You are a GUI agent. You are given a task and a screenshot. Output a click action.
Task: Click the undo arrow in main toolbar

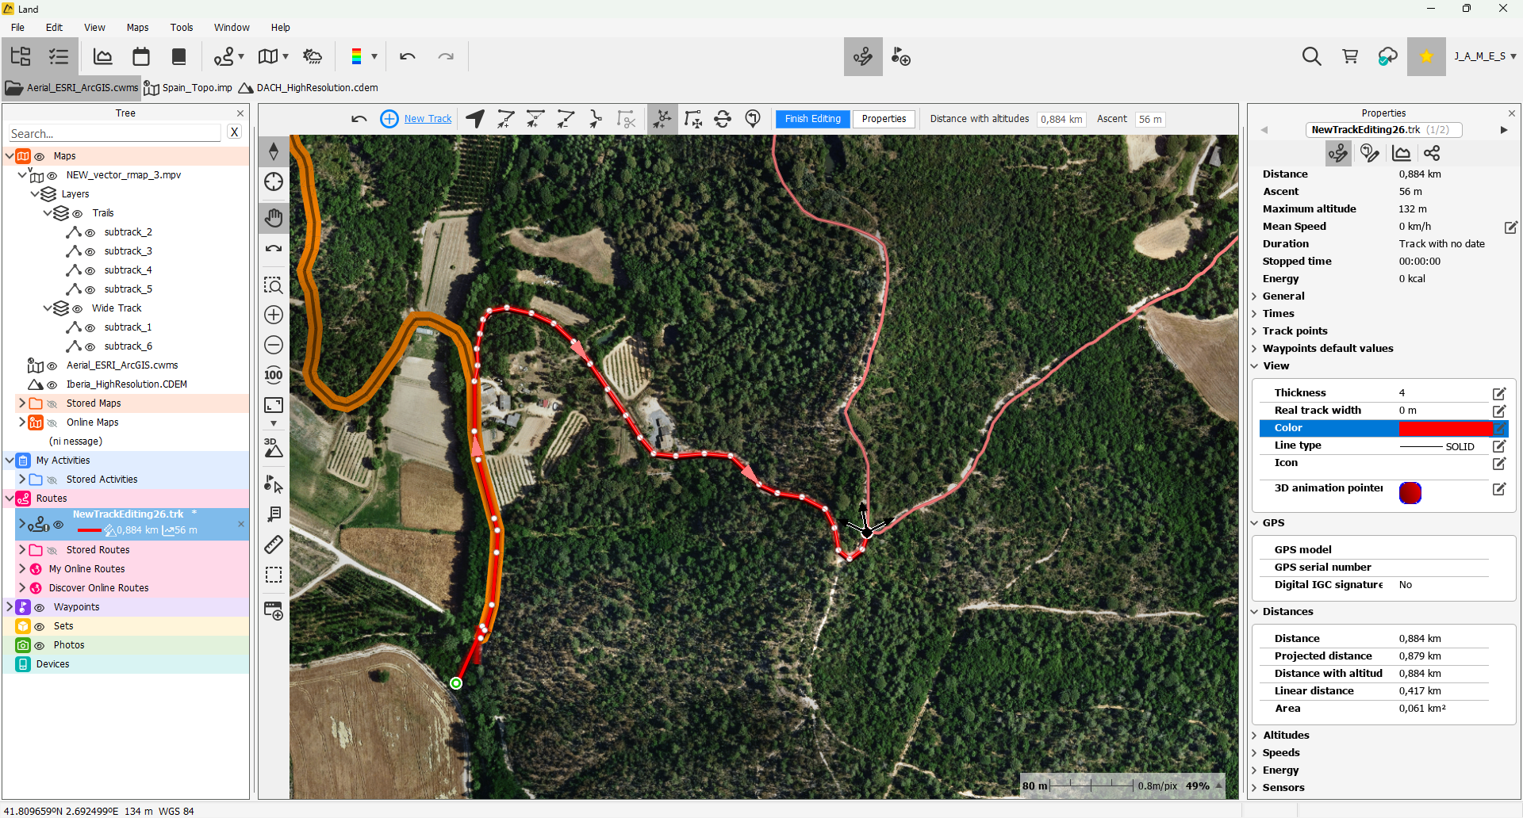point(408,56)
